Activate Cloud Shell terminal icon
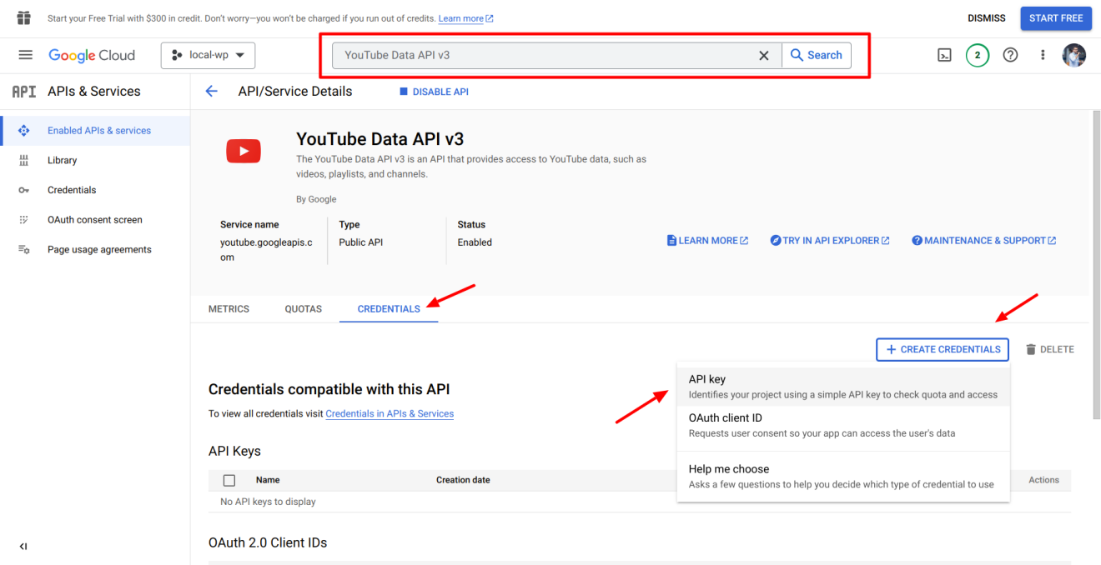This screenshot has width=1101, height=565. point(944,55)
